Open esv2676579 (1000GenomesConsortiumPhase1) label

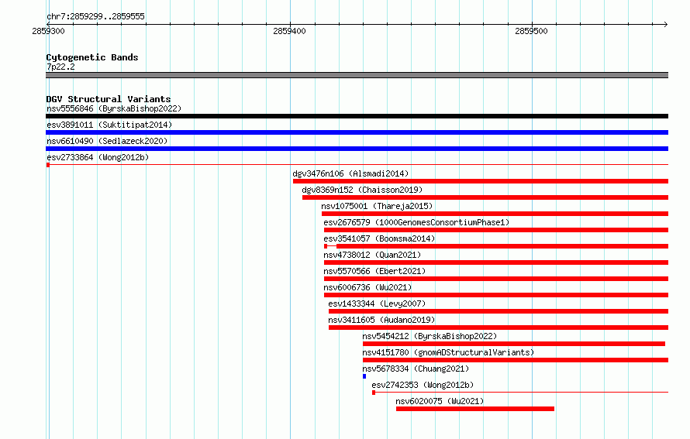point(416,222)
